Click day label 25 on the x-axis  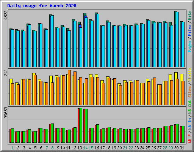click(x=148, y=148)
